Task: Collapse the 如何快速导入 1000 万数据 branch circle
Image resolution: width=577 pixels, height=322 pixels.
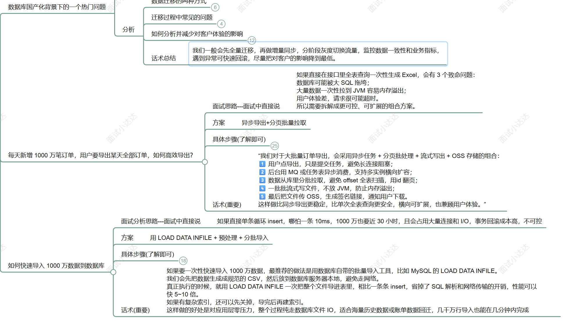Action: [x=113, y=272]
